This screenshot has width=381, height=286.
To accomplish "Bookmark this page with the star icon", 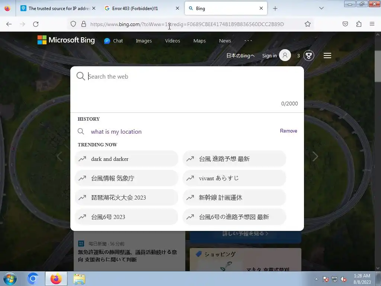I will [x=308, y=24].
